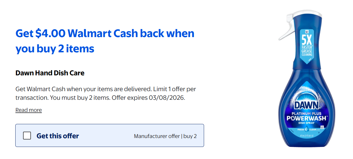The width and height of the screenshot is (353, 159).
Task: Click the offer expiry date "03/08/2026"
Action: point(167,97)
